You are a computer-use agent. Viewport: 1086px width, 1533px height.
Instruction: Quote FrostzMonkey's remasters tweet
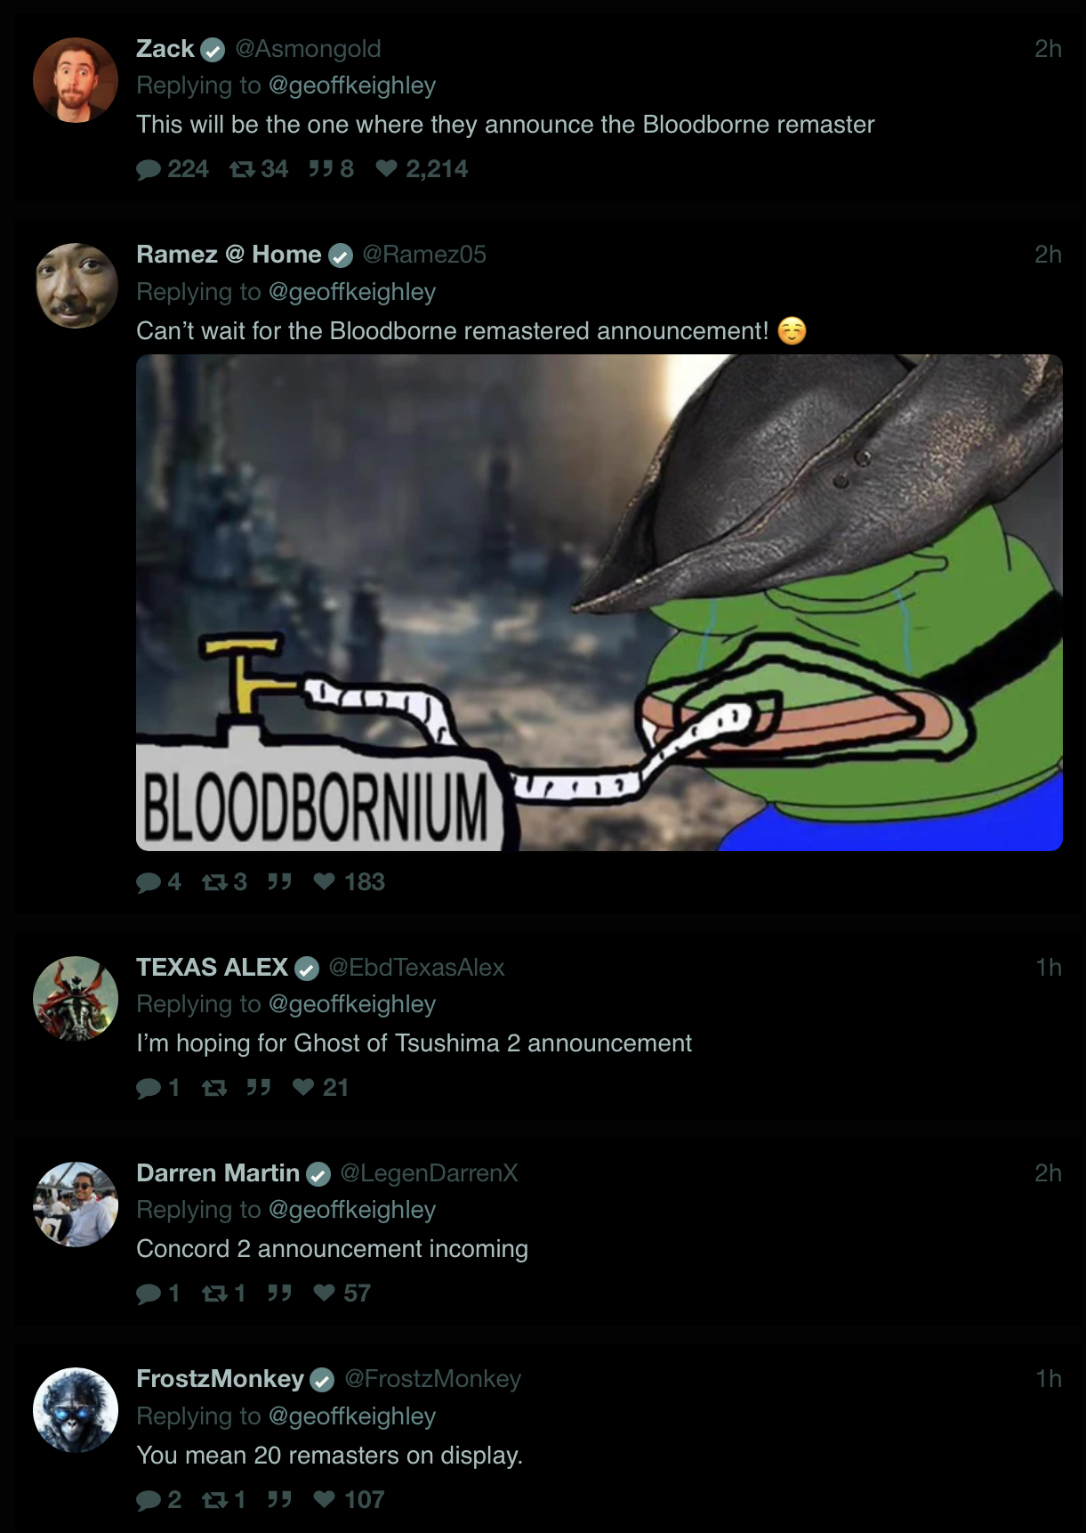pyautogui.click(x=279, y=1499)
